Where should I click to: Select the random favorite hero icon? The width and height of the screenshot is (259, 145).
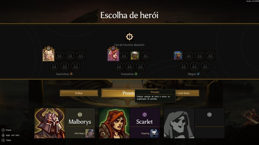click(x=129, y=37)
